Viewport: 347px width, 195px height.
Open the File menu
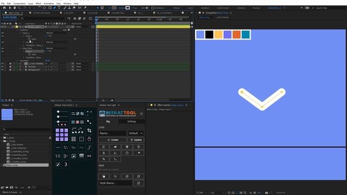(x=3, y=4)
